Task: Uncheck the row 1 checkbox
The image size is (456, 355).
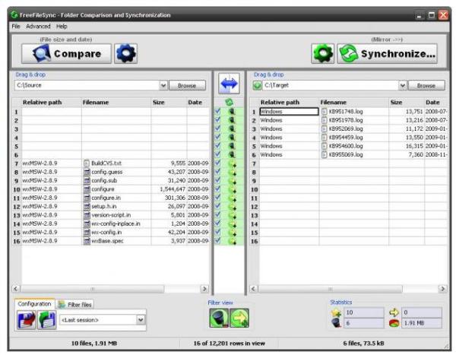Action: [x=217, y=111]
